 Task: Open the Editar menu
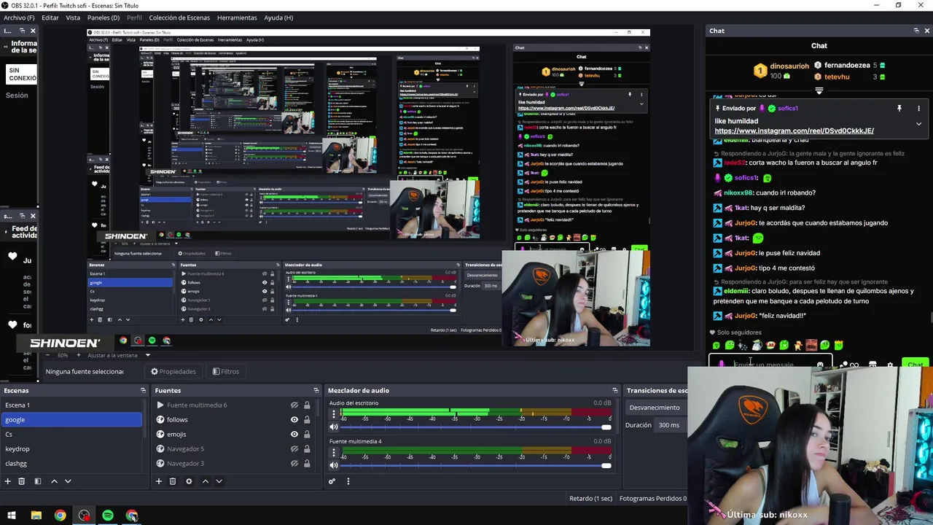tap(50, 17)
